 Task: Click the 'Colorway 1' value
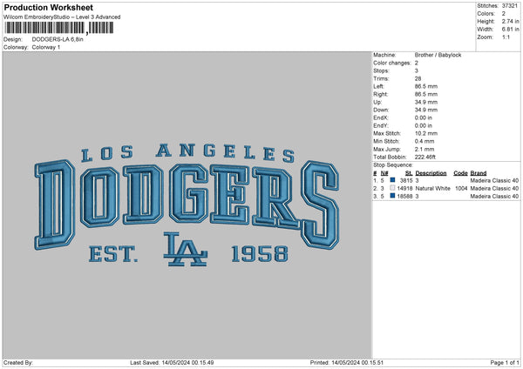[46, 47]
